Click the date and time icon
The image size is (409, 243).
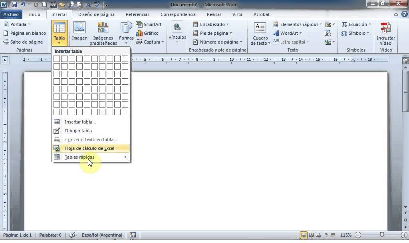coord(328,33)
